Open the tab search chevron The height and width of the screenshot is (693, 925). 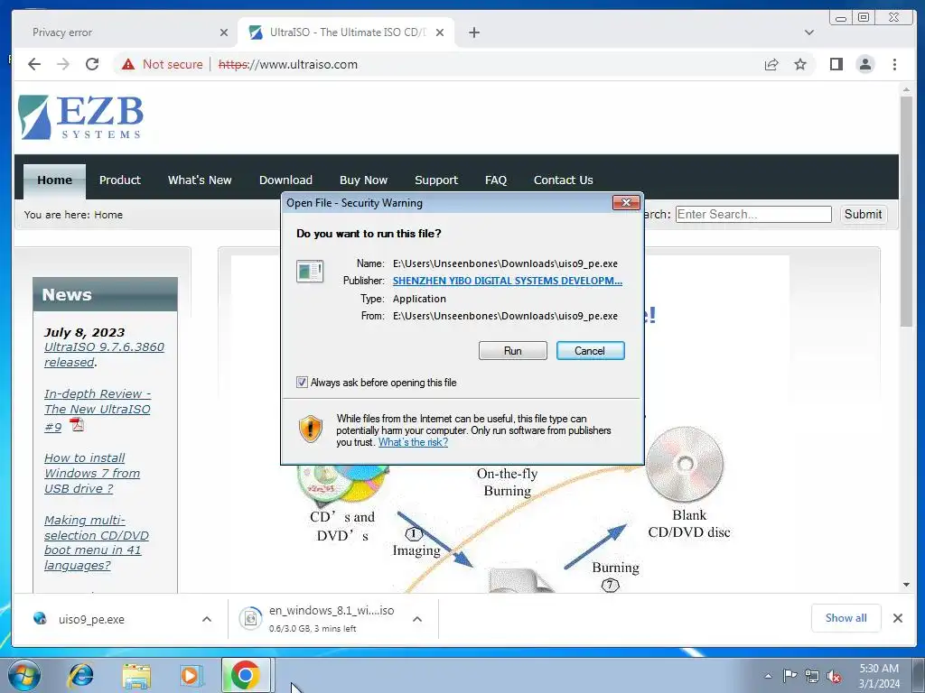coord(809,32)
